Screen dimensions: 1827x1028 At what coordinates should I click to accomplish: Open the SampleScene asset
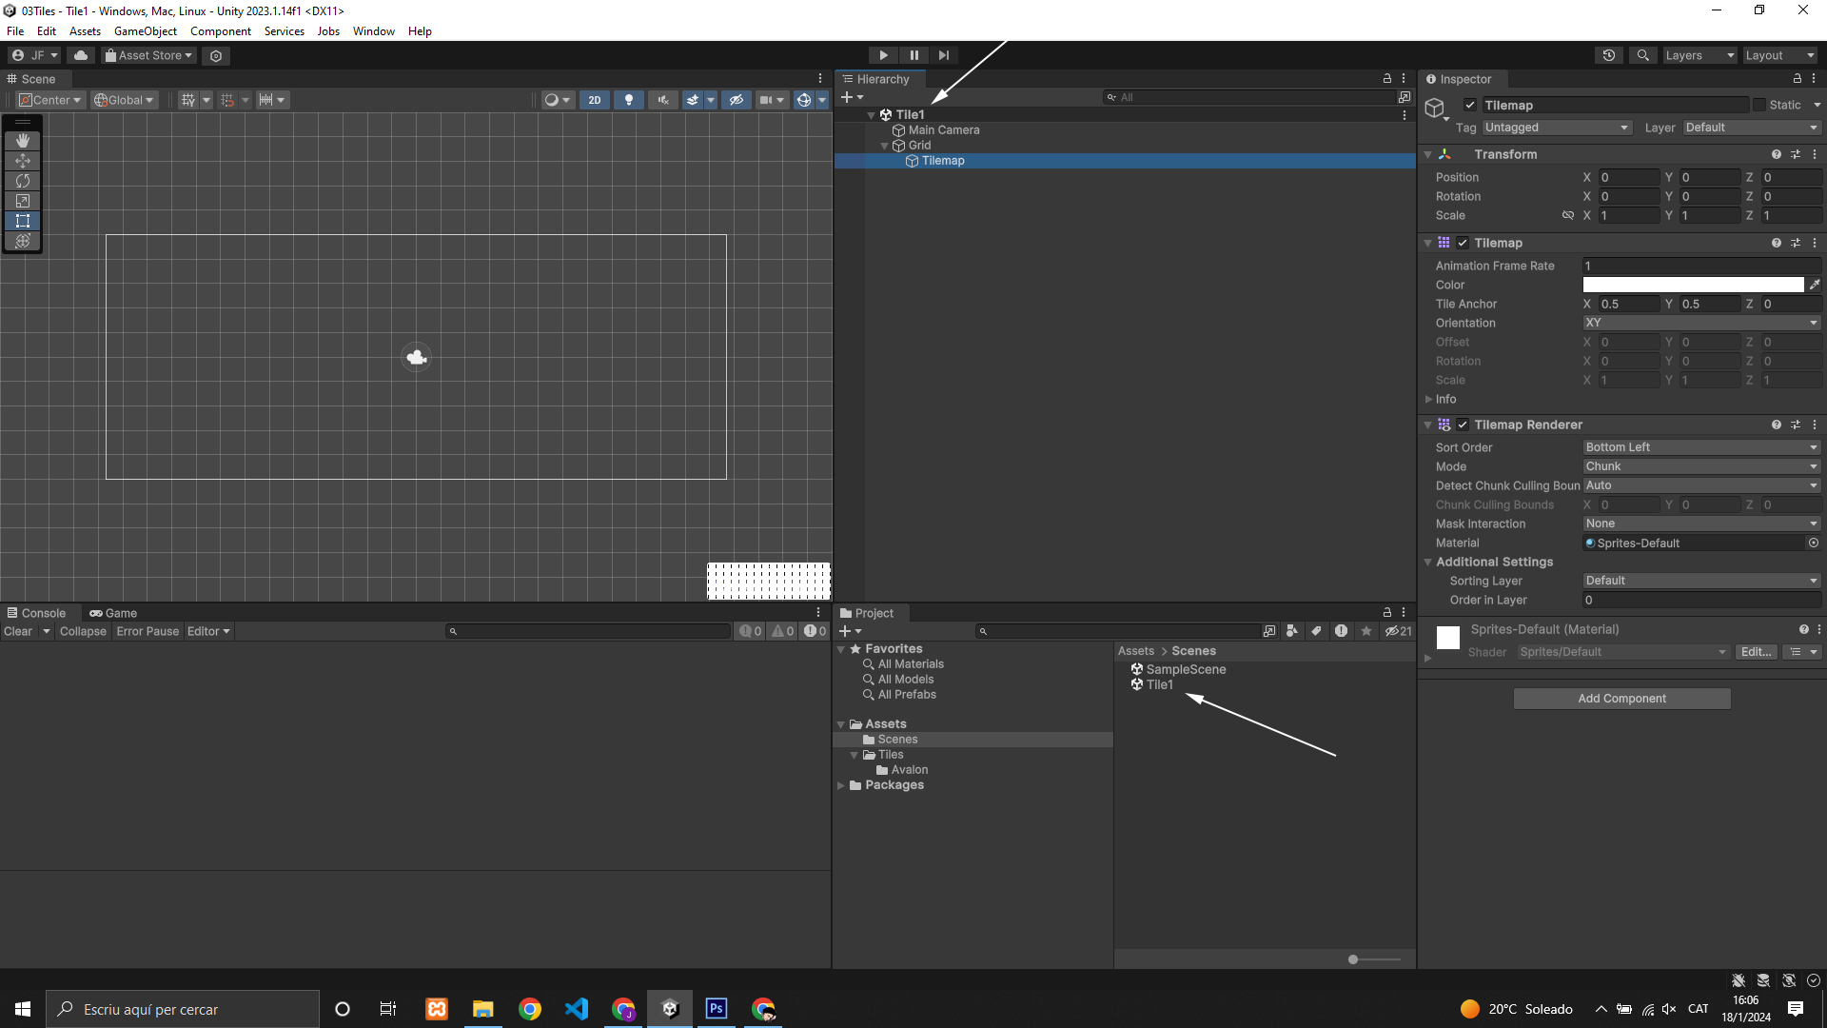pyautogui.click(x=1186, y=669)
